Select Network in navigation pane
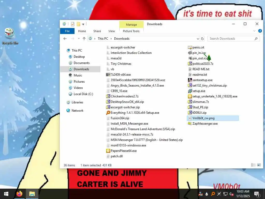Image resolution: width=265 pixels, height=199 pixels. tap(77, 111)
